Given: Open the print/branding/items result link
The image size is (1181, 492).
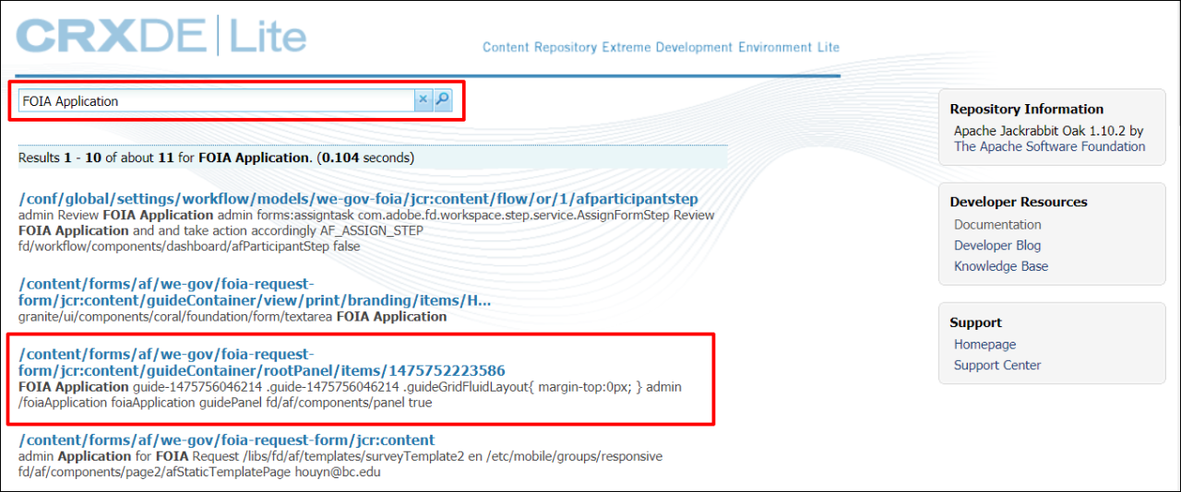Looking at the screenshot, I should tap(255, 292).
